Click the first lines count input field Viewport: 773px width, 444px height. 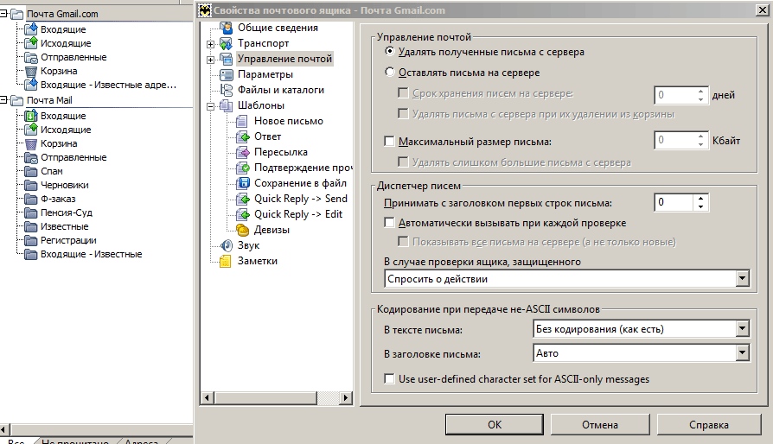(x=674, y=202)
